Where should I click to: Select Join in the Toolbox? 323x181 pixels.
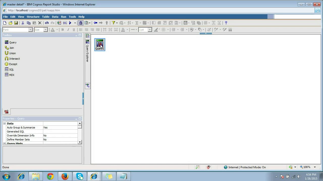pyautogui.click(x=9, y=48)
